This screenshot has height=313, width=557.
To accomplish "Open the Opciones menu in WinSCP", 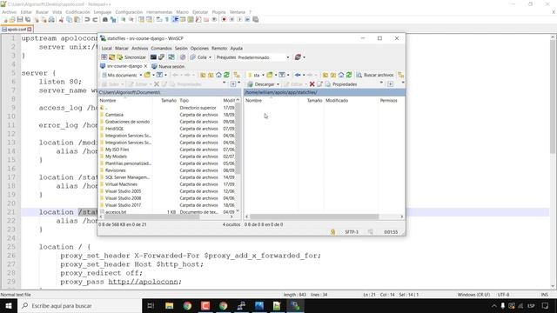I will 199,49.
